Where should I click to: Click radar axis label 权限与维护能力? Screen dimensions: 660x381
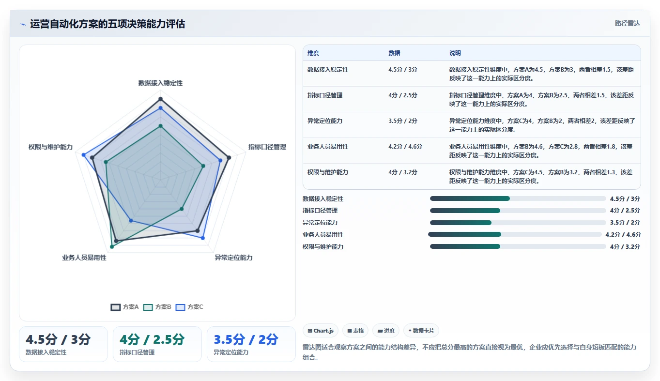pyautogui.click(x=50, y=147)
